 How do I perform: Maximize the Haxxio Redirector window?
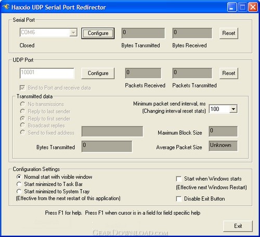242,7
